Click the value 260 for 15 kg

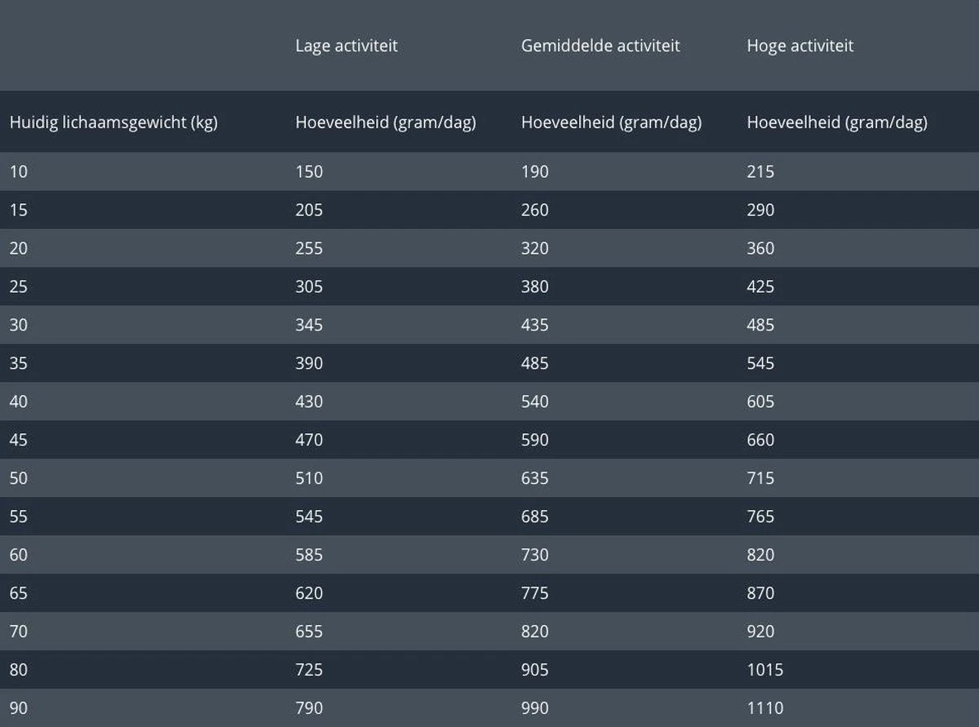535,210
